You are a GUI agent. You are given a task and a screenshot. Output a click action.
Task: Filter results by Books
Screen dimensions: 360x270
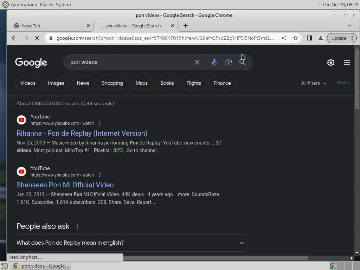167,83
